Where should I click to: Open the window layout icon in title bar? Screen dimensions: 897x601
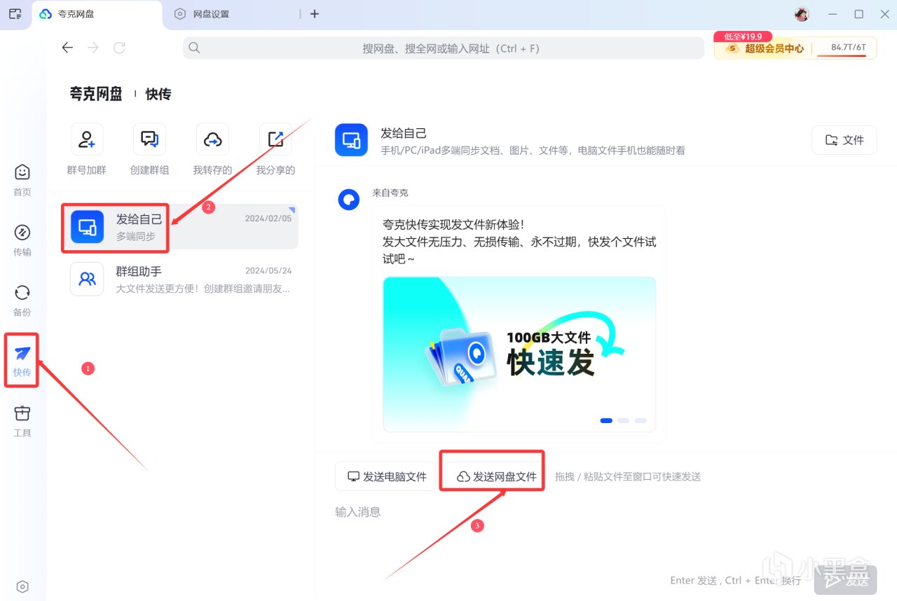tap(15, 13)
